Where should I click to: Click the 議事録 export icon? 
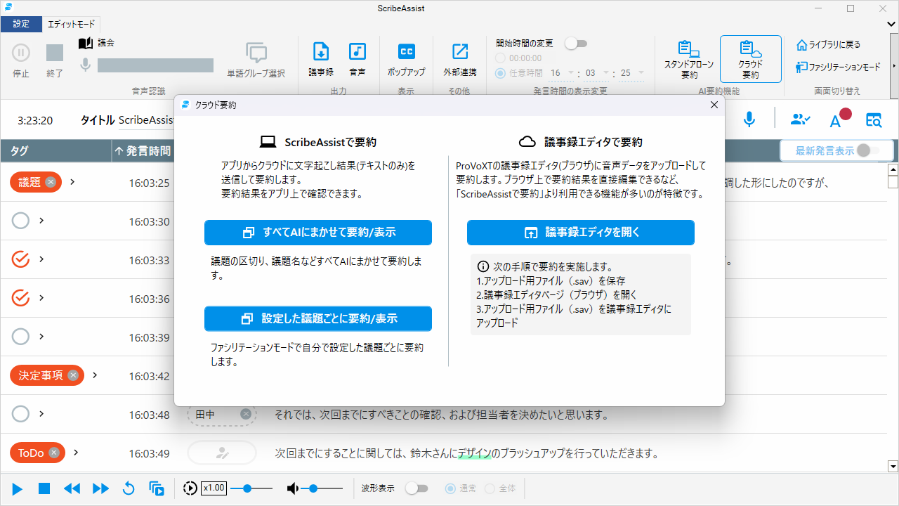[x=321, y=52]
